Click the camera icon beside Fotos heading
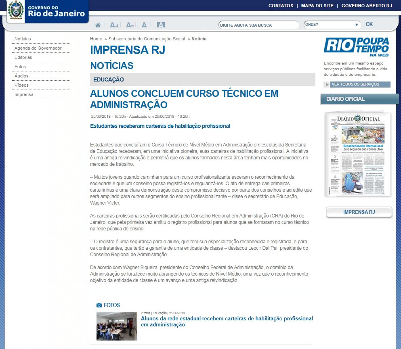 [99, 305]
